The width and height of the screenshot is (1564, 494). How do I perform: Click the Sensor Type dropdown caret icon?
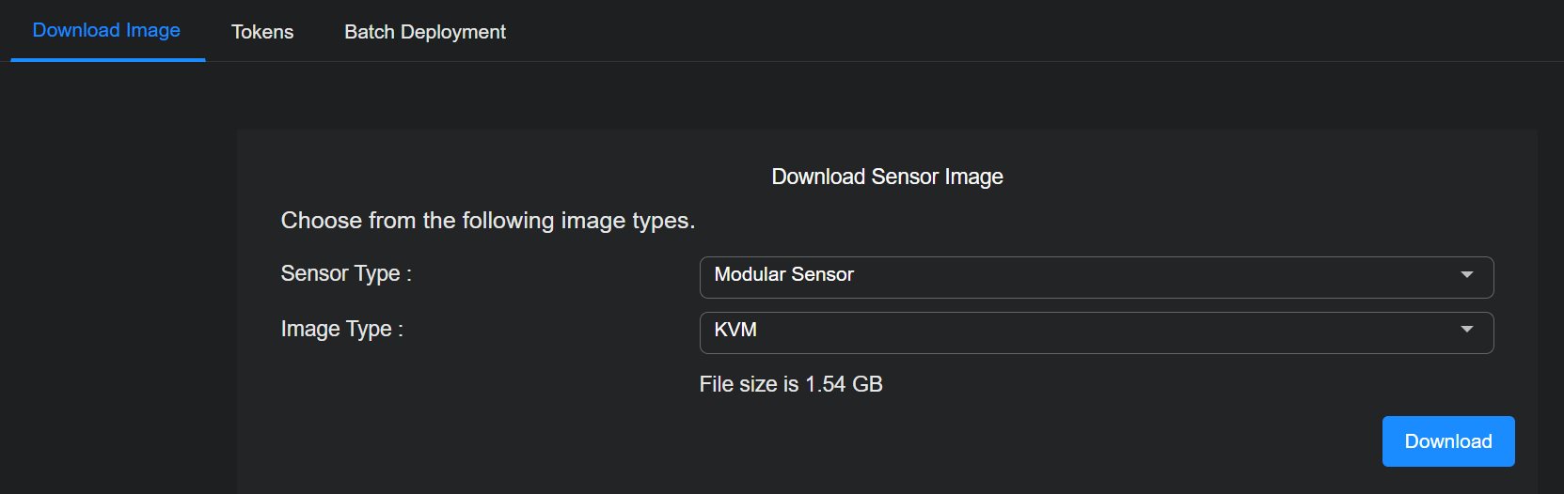click(1466, 274)
